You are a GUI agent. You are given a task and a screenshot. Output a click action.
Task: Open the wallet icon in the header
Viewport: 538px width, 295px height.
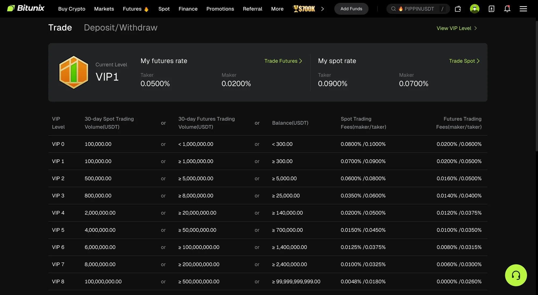click(x=458, y=9)
